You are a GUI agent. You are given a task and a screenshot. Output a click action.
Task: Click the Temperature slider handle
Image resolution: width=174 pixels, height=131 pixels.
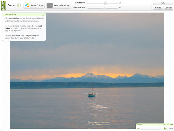coord(104,8)
